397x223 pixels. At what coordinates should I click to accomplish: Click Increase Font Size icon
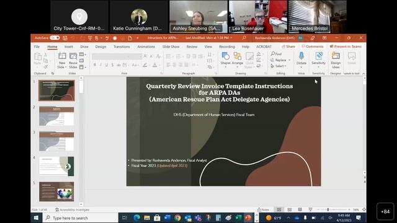click(x=145, y=56)
